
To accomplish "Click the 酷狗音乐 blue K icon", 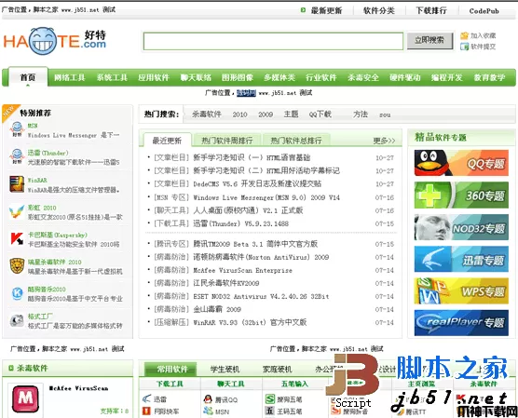I will tap(17, 293).
